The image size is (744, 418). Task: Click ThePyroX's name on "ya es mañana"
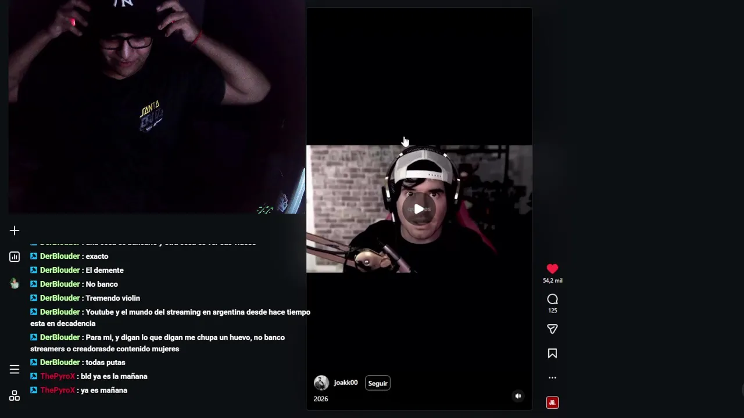pos(58,390)
